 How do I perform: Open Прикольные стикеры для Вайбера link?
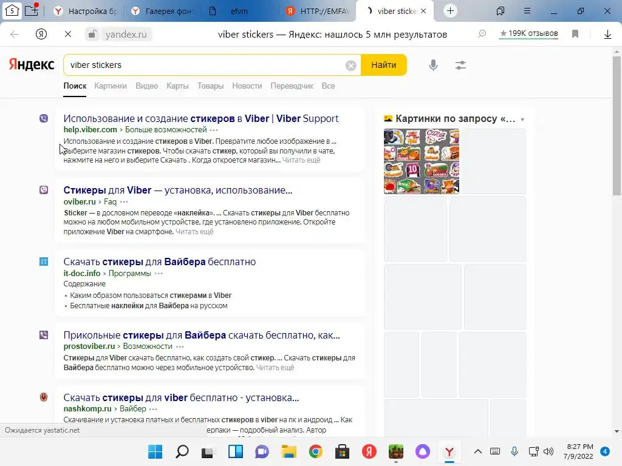(x=202, y=335)
